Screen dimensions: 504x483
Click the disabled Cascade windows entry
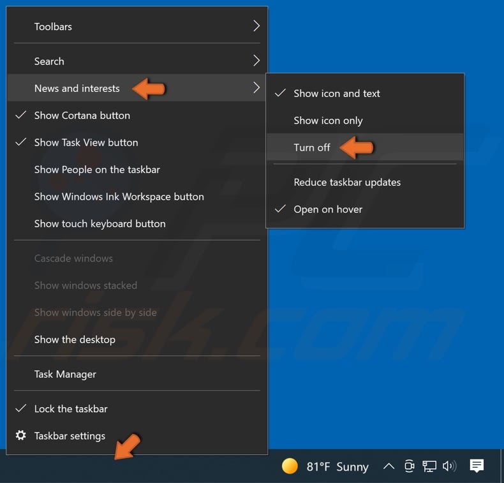137,258
